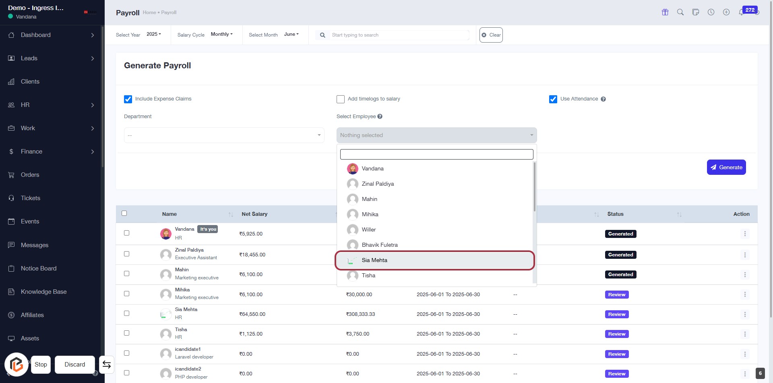Click the clock timer icon in header
Screen dimensions: 773x383
coord(711,12)
